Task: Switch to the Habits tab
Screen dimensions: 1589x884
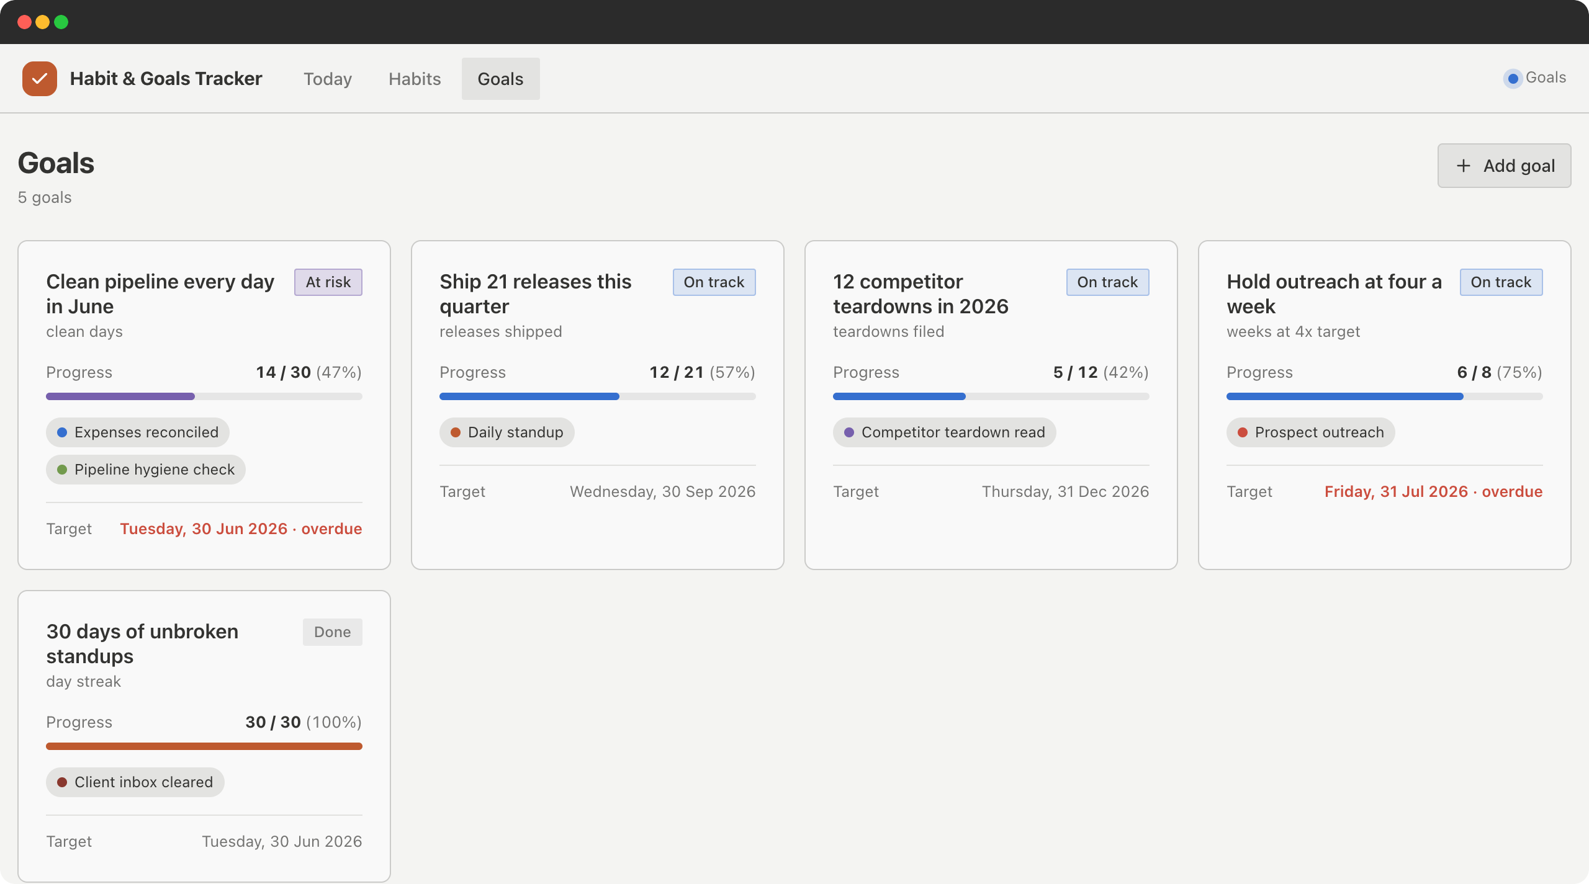Action: (x=415, y=79)
